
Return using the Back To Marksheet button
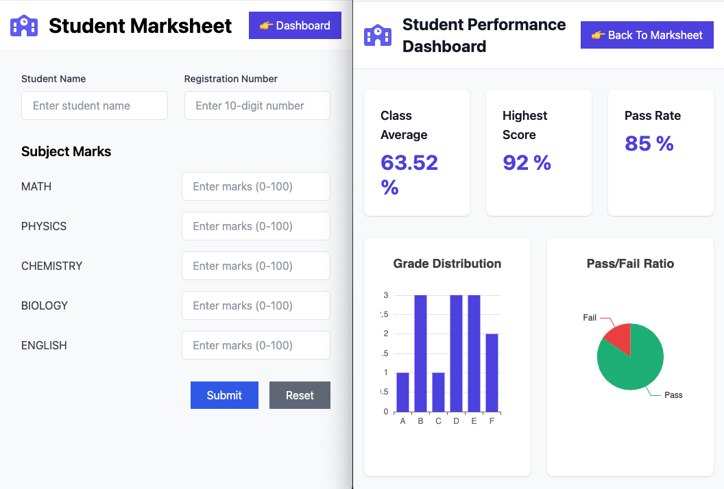[647, 34]
